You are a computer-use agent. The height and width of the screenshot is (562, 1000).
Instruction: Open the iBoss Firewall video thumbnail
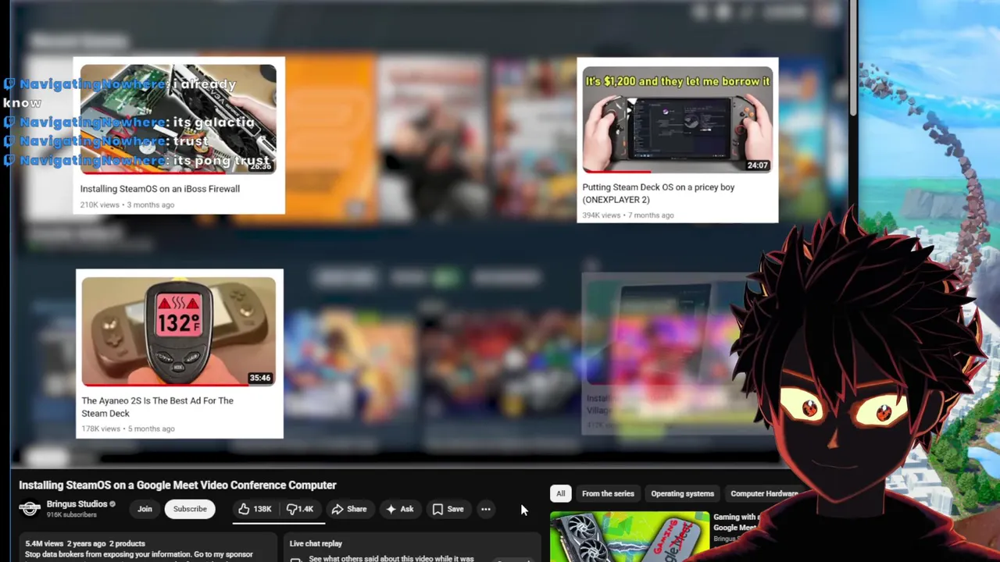coord(178,119)
